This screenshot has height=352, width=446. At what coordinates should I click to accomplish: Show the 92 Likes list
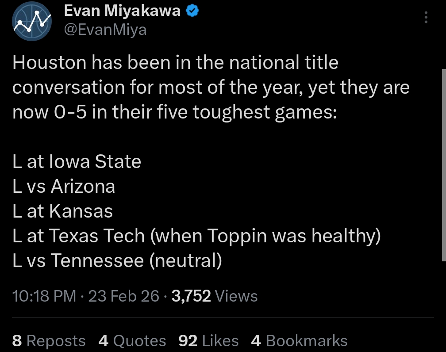point(208,341)
